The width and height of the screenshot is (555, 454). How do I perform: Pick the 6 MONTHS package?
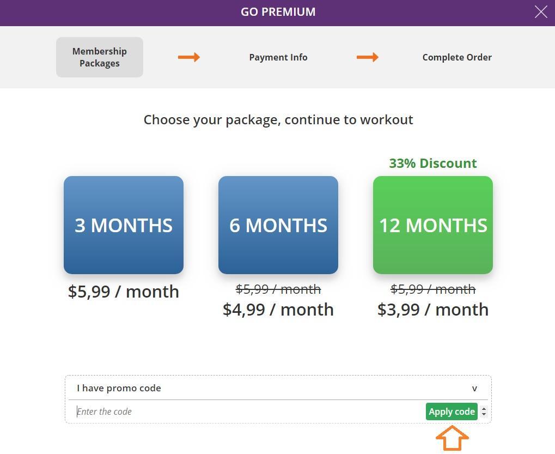click(278, 225)
